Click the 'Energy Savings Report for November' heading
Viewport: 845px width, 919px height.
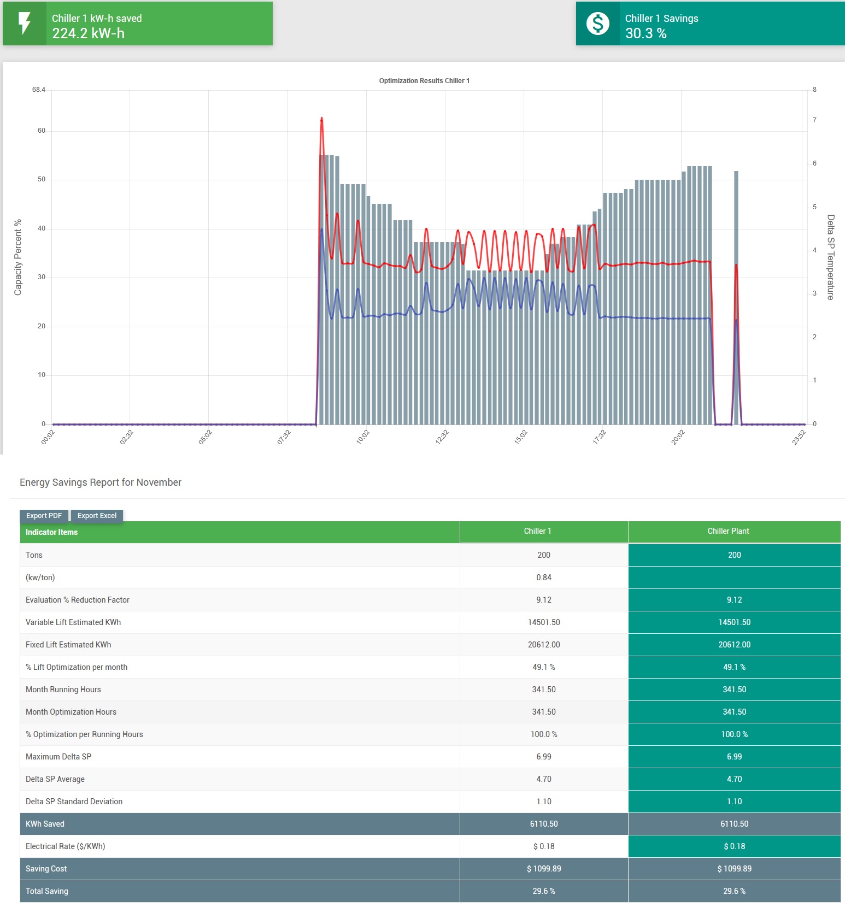pyautogui.click(x=101, y=482)
